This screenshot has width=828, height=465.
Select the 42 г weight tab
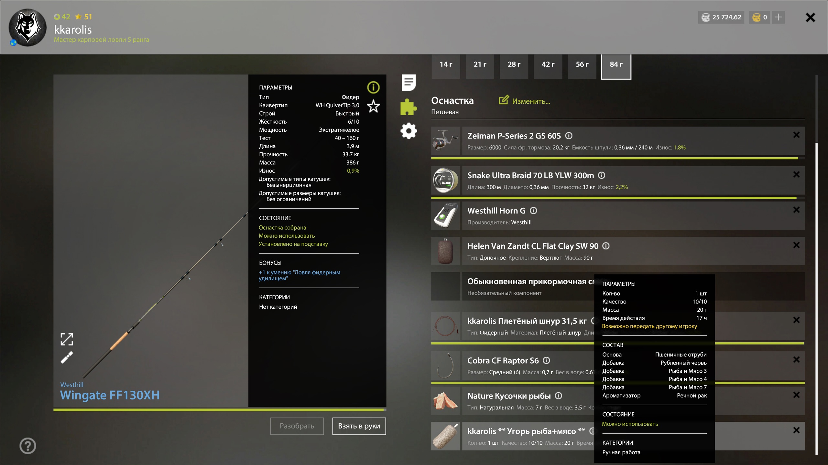(548, 66)
